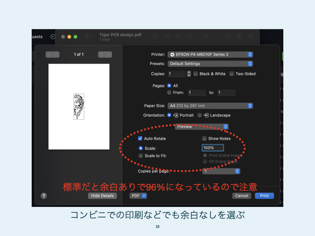This screenshot has height=236, width=315.
Task: Click the search magnifier in Preview toolbar
Action: 251,37
